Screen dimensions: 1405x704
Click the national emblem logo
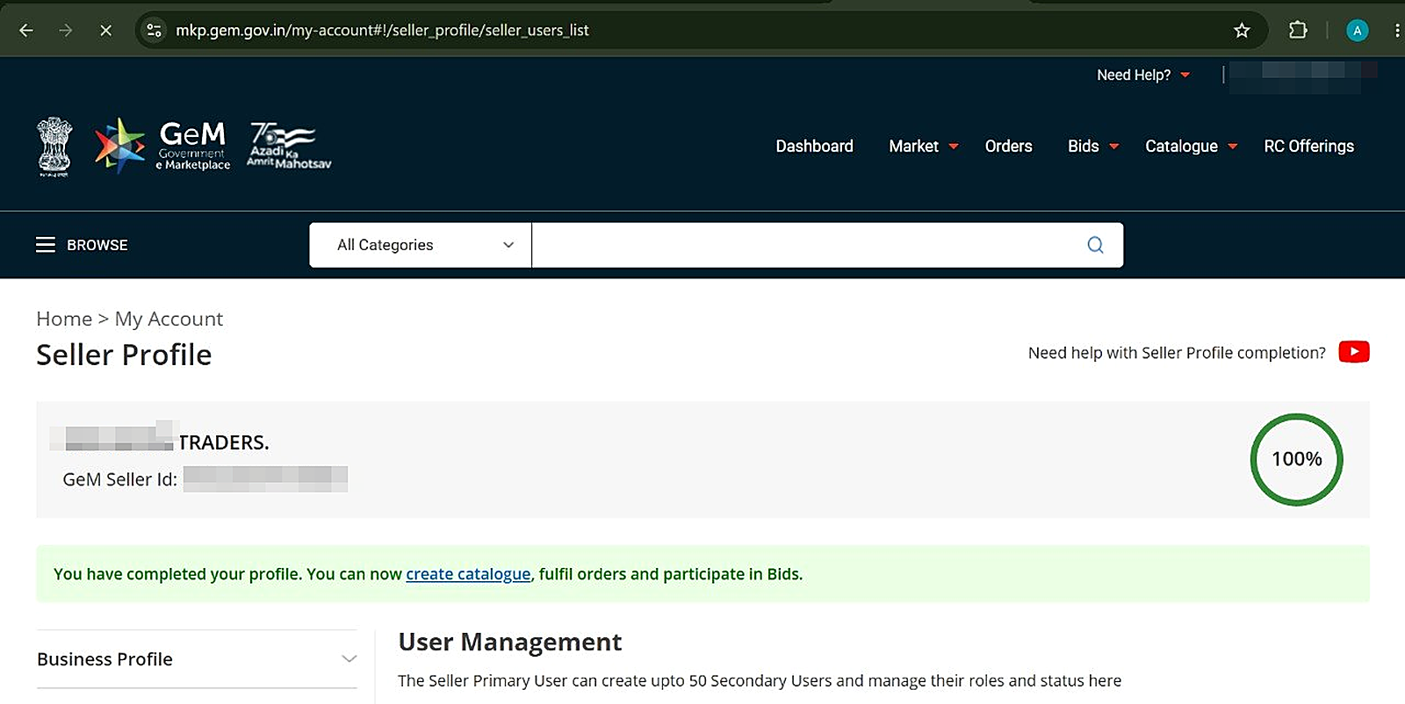click(54, 147)
